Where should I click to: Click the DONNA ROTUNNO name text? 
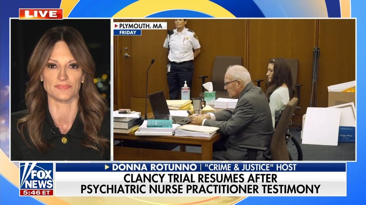click(x=154, y=167)
